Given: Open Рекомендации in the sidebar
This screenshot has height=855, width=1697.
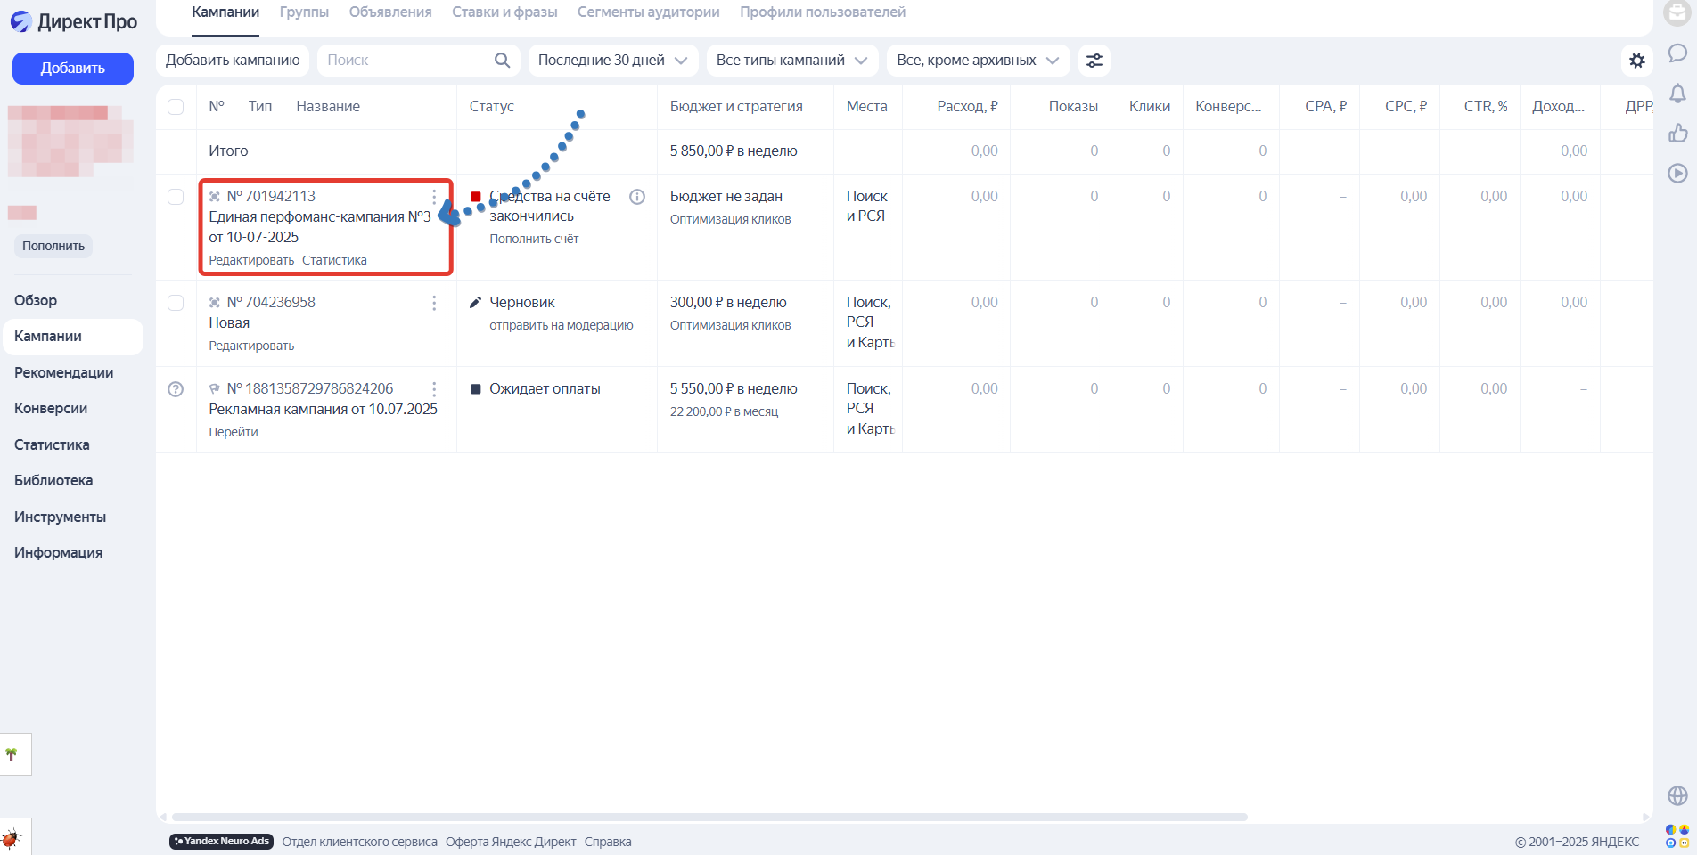Looking at the screenshot, I should pyautogui.click(x=64, y=372).
